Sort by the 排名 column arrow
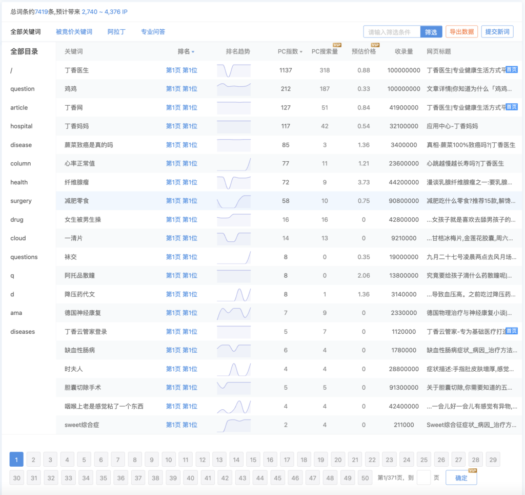 click(193, 52)
